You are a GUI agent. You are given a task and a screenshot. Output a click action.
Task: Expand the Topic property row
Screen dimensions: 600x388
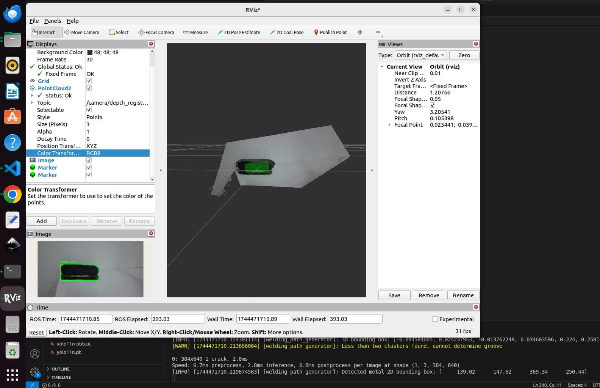[x=32, y=103]
